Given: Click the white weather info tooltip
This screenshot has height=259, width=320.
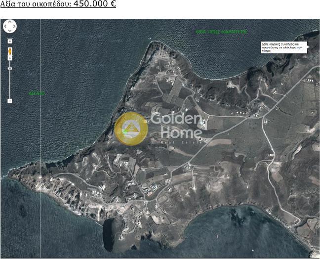Looking at the screenshot, I should 284,47.
